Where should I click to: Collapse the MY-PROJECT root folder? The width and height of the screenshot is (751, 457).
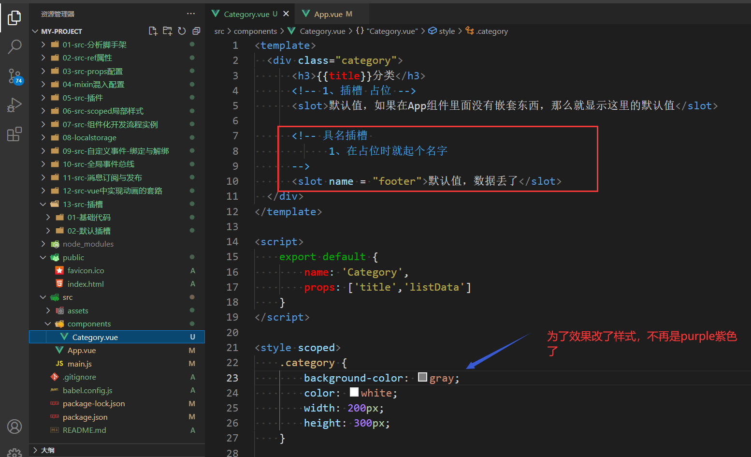coord(35,31)
